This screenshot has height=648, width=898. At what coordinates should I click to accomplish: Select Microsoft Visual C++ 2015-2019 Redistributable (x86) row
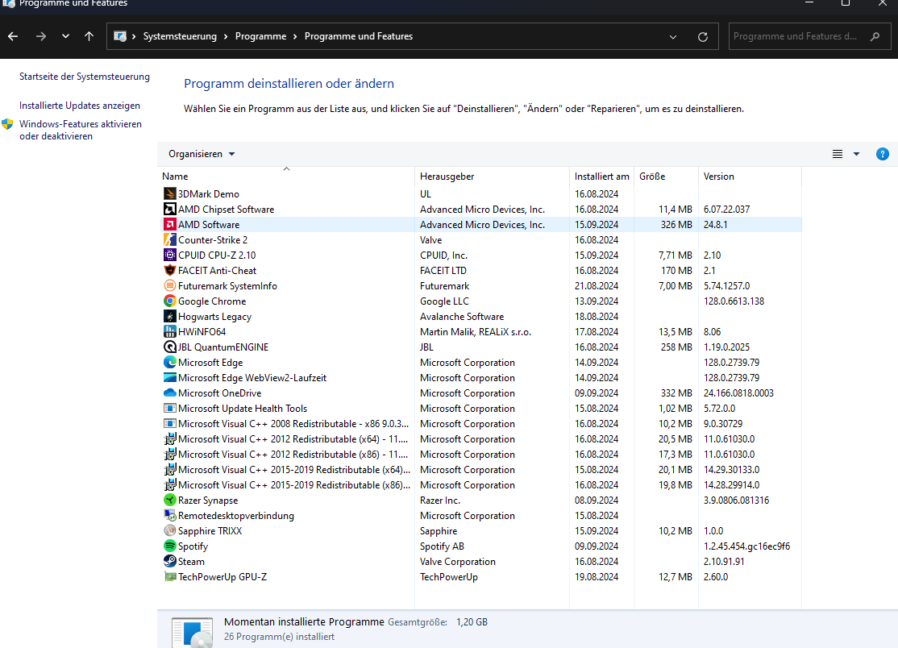pos(480,485)
